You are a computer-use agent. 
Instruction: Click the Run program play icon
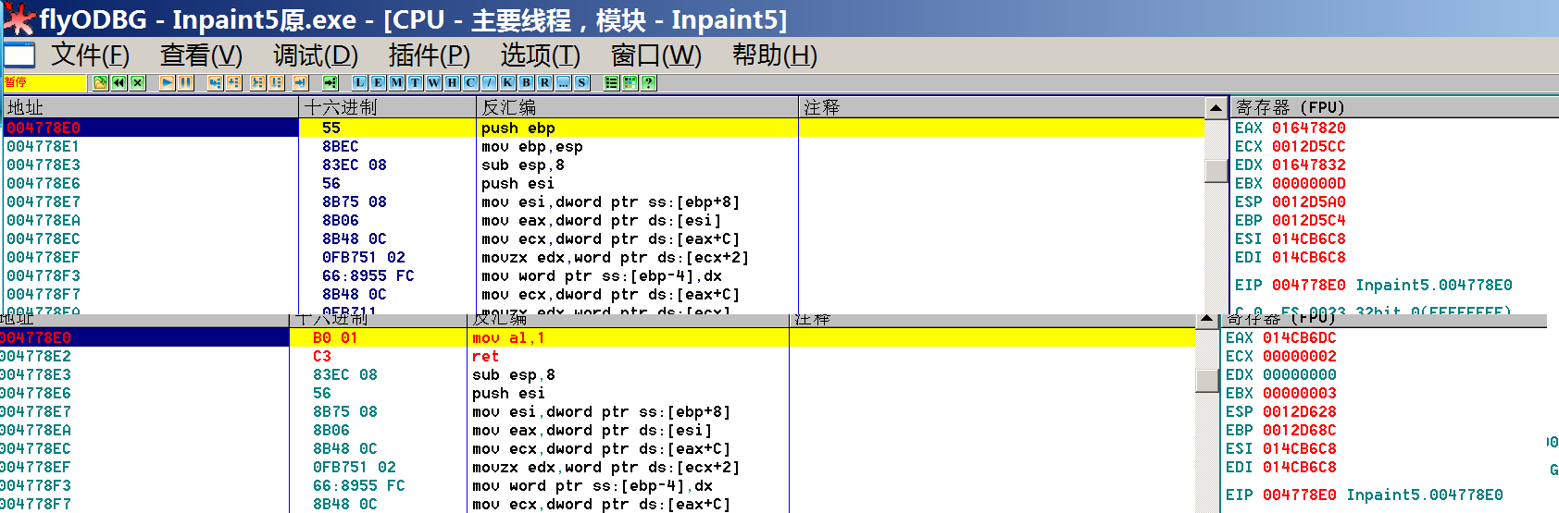[x=168, y=82]
